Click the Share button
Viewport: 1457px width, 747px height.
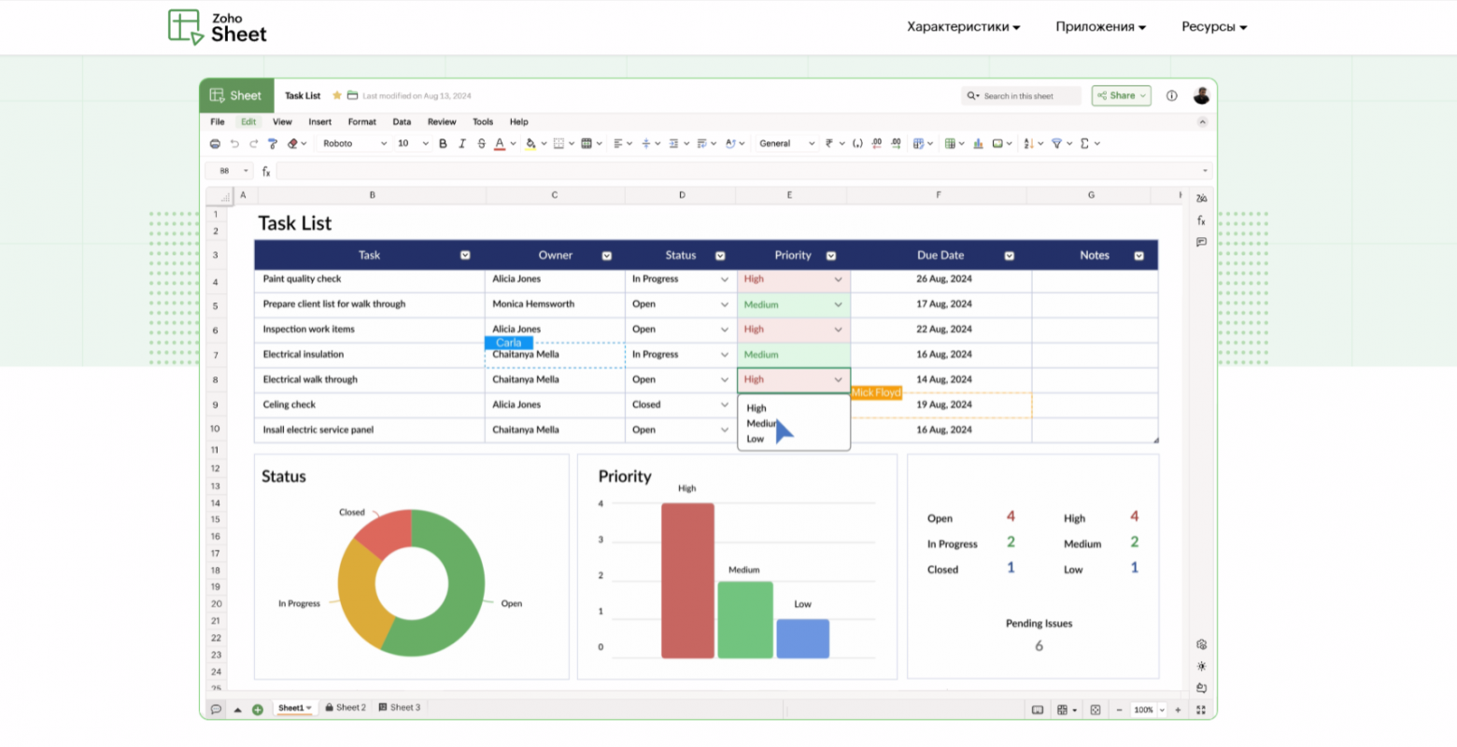(x=1122, y=96)
